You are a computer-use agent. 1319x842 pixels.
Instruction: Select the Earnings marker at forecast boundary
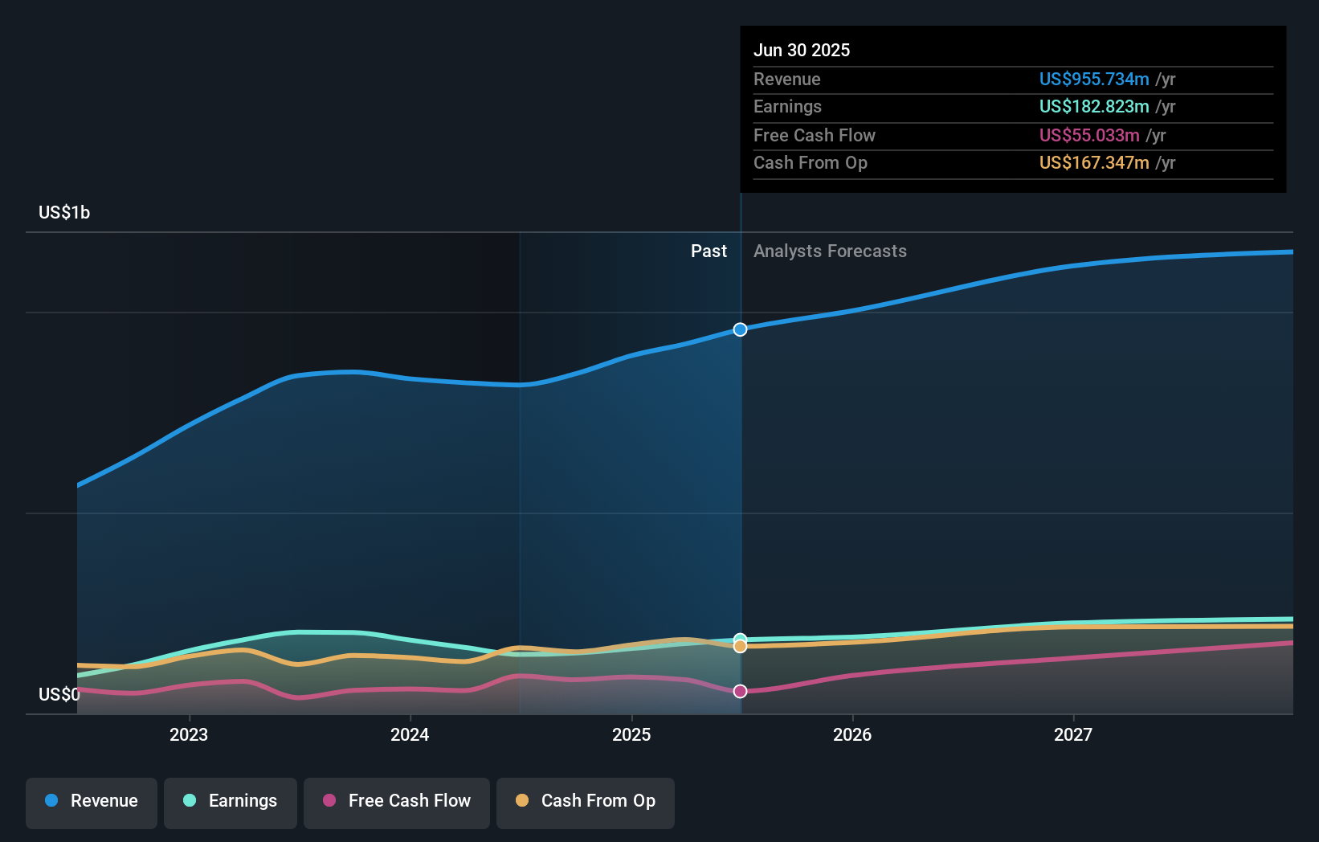coord(740,638)
